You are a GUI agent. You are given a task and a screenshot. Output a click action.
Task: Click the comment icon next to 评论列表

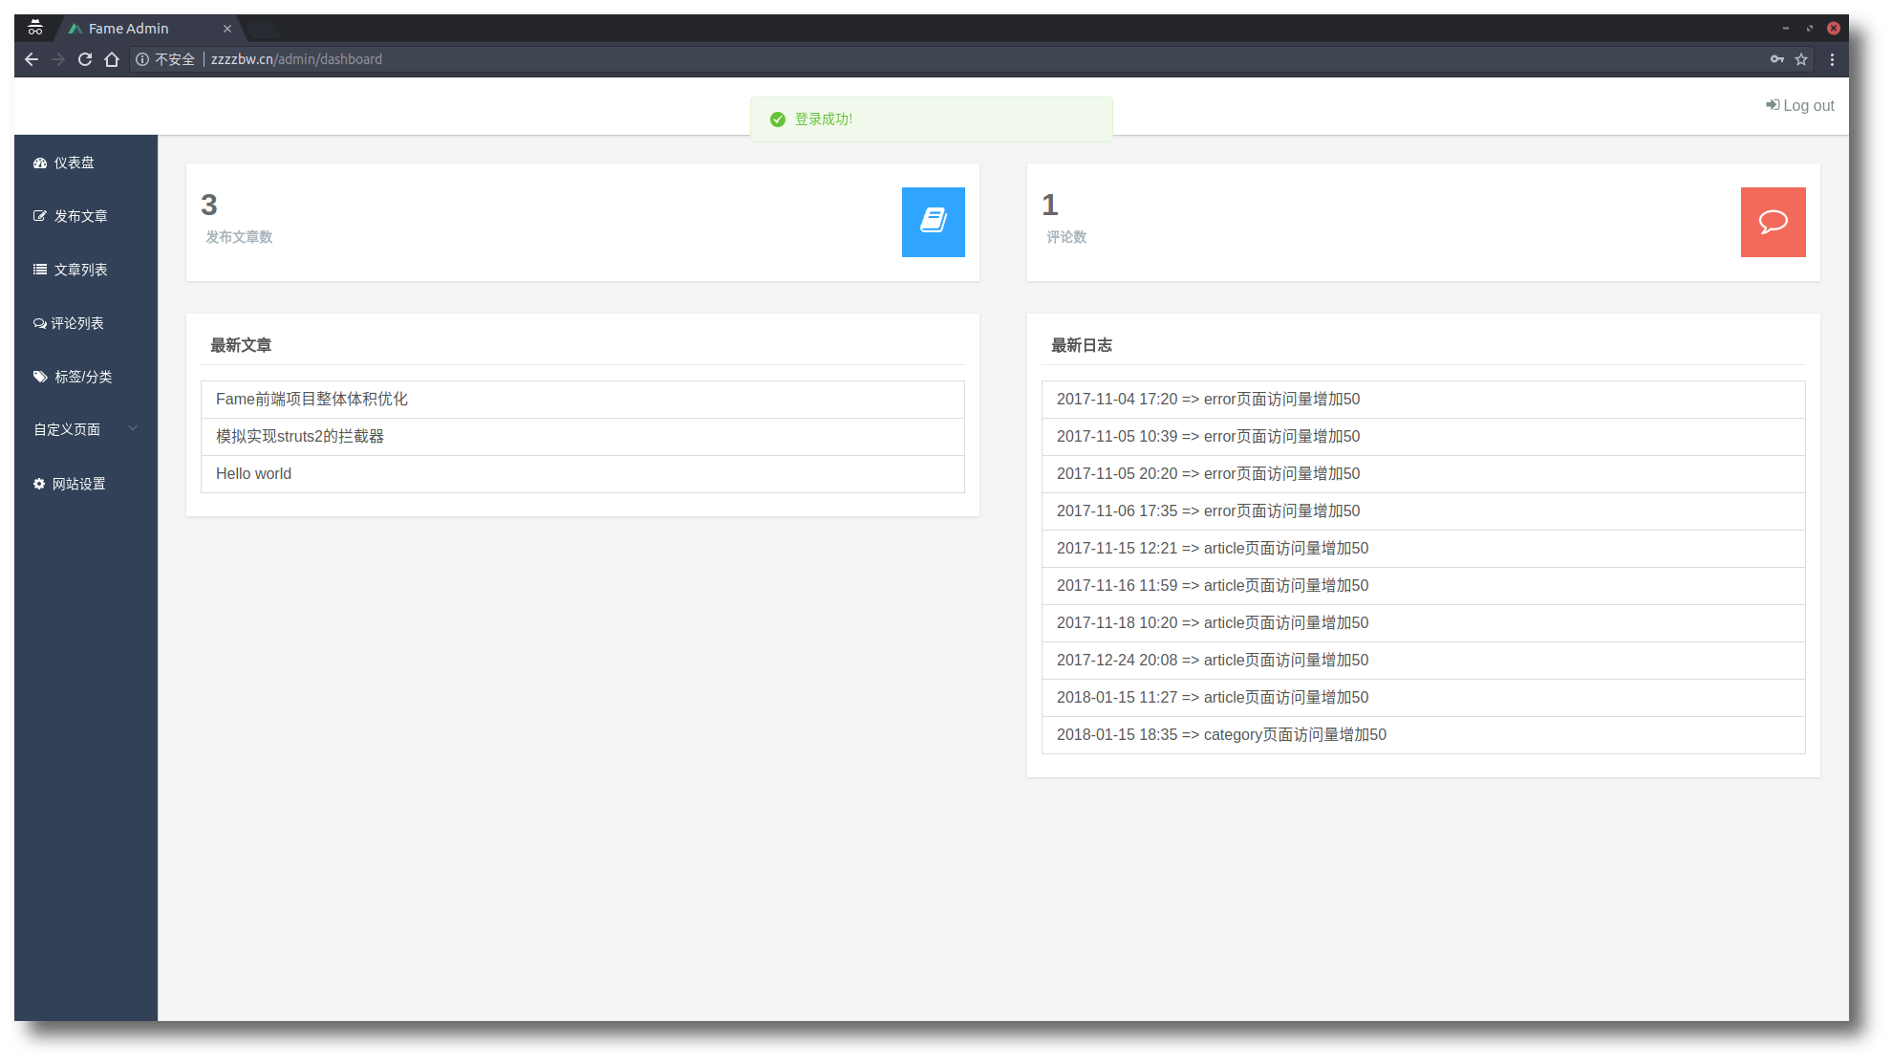39,322
